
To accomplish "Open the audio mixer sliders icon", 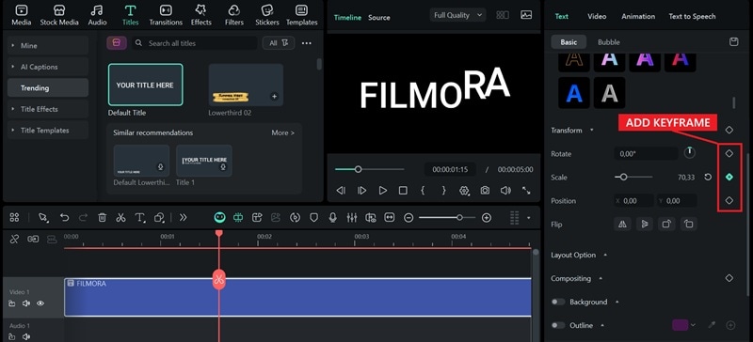I will (351, 218).
